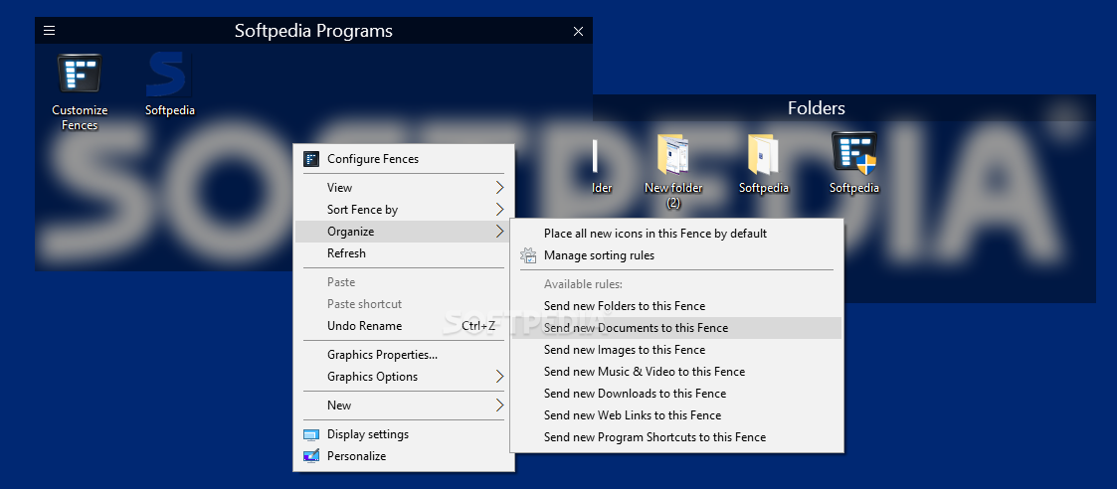Screen dimensions: 1117x489
Task: Enable Send new Downloads to this Fence
Action: point(676,394)
